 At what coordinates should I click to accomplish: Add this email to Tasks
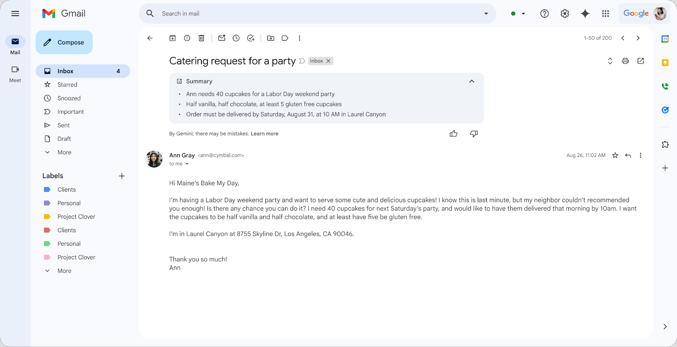click(250, 38)
